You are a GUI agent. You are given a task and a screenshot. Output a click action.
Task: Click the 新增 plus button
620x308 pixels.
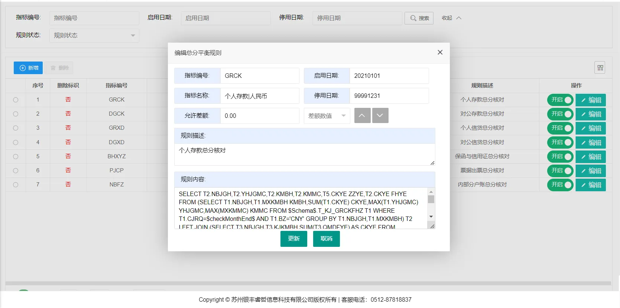click(28, 68)
